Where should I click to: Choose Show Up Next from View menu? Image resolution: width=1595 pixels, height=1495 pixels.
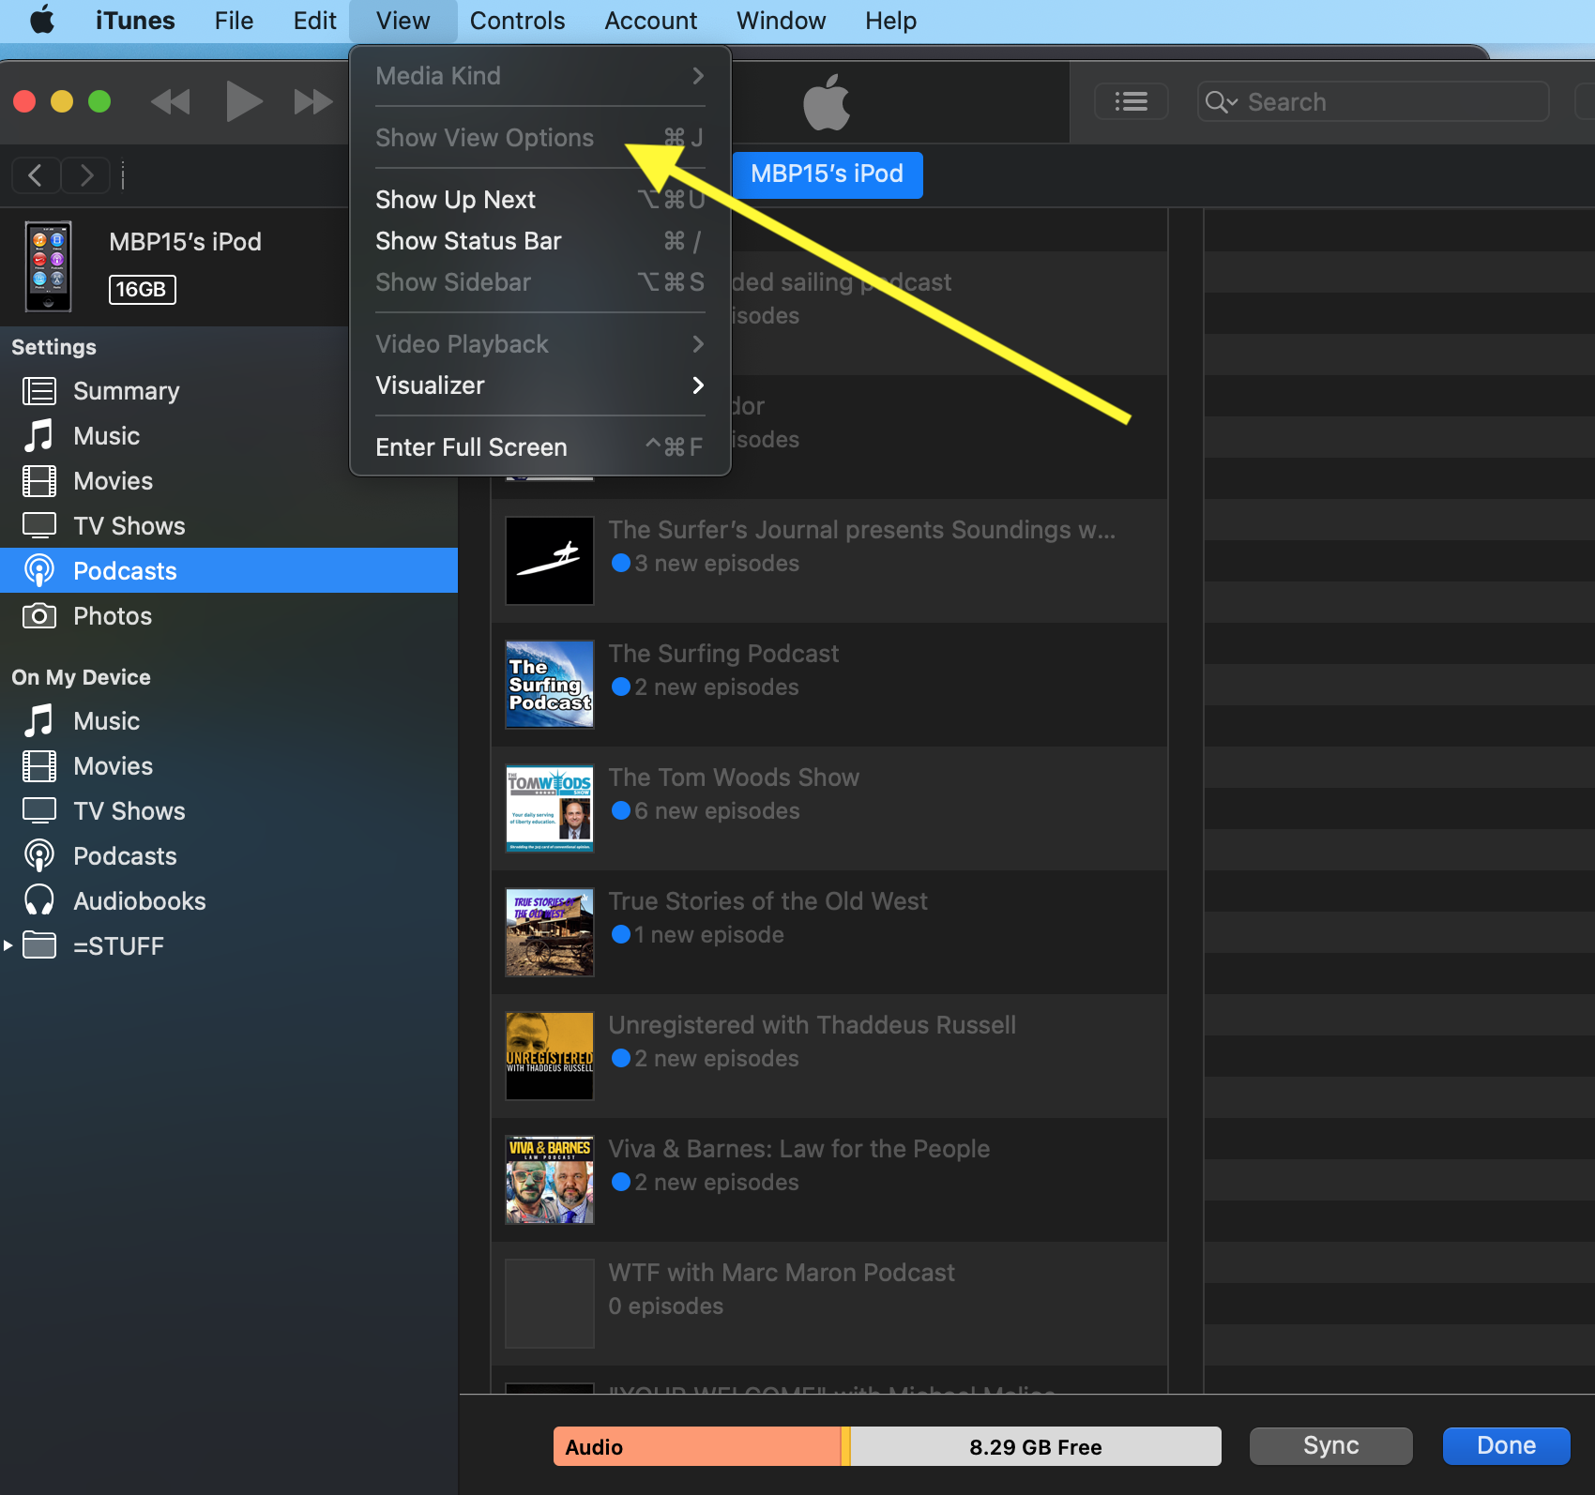tap(539, 200)
